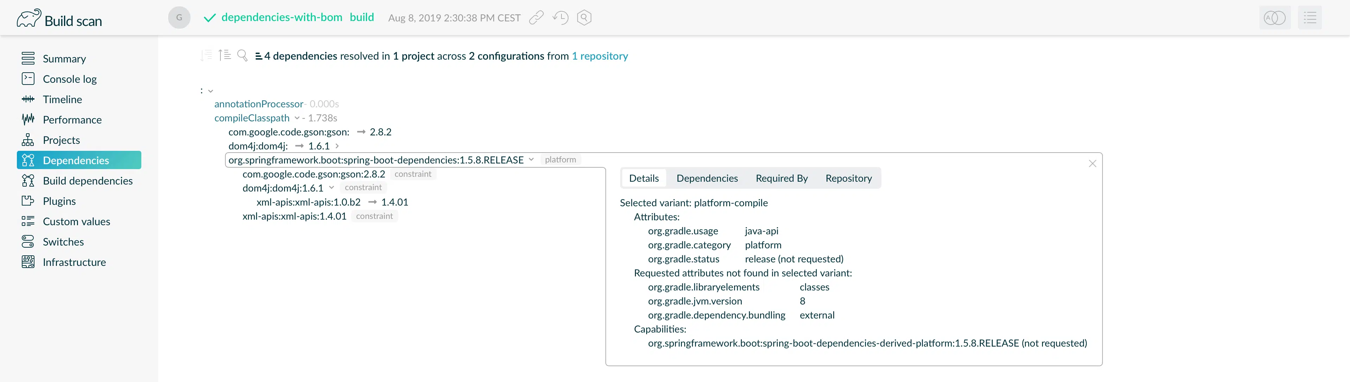Select dom4j:dom4j 1.6.1 dependency row
The height and width of the screenshot is (382, 1350).
pos(279,146)
